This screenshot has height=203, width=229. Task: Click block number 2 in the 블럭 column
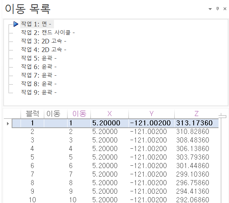pyautogui.click(x=32, y=132)
